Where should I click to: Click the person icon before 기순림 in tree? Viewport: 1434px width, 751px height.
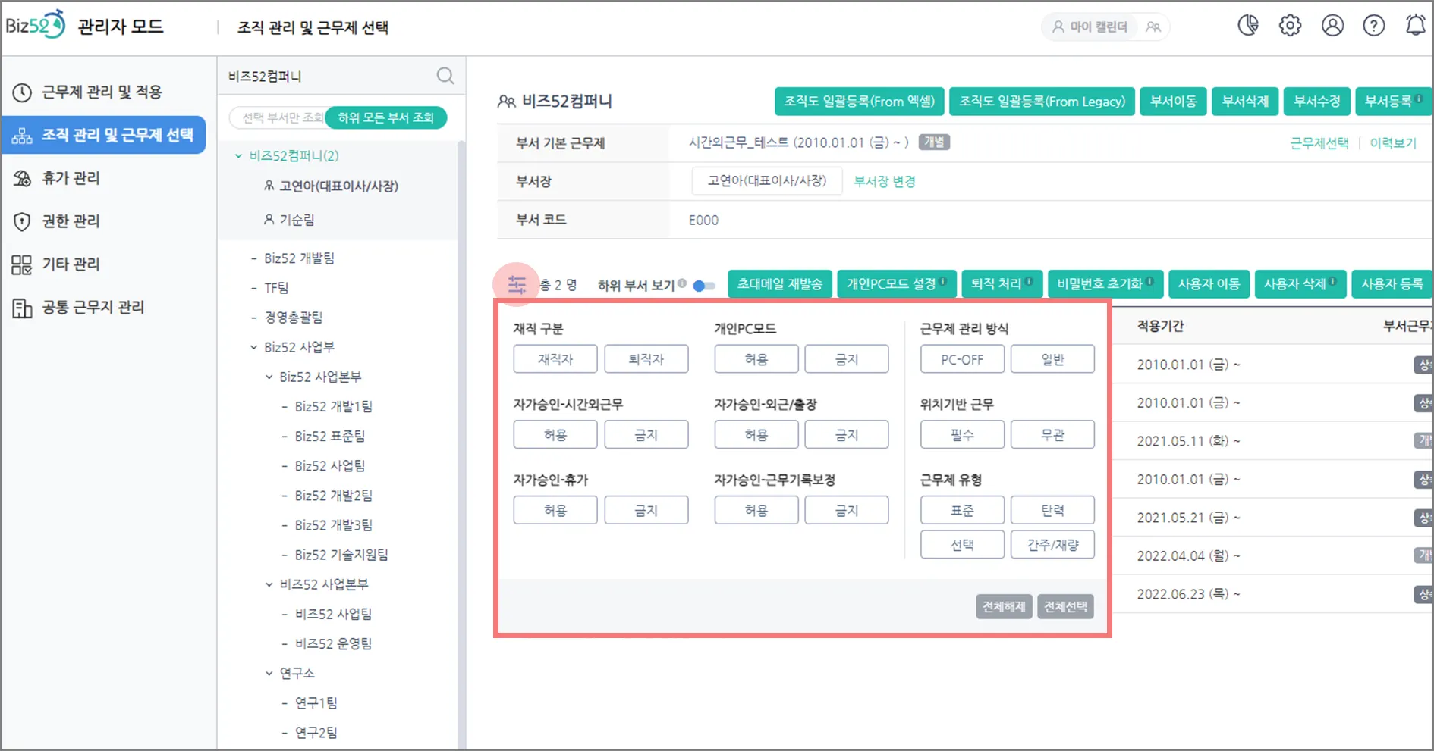[269, 220]
